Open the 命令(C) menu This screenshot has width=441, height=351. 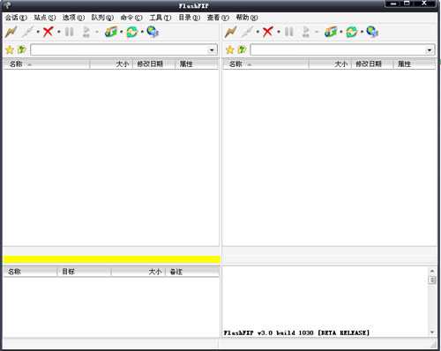coord(131,18)
